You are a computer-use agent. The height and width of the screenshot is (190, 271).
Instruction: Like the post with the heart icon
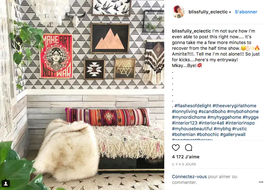point(175,148)
